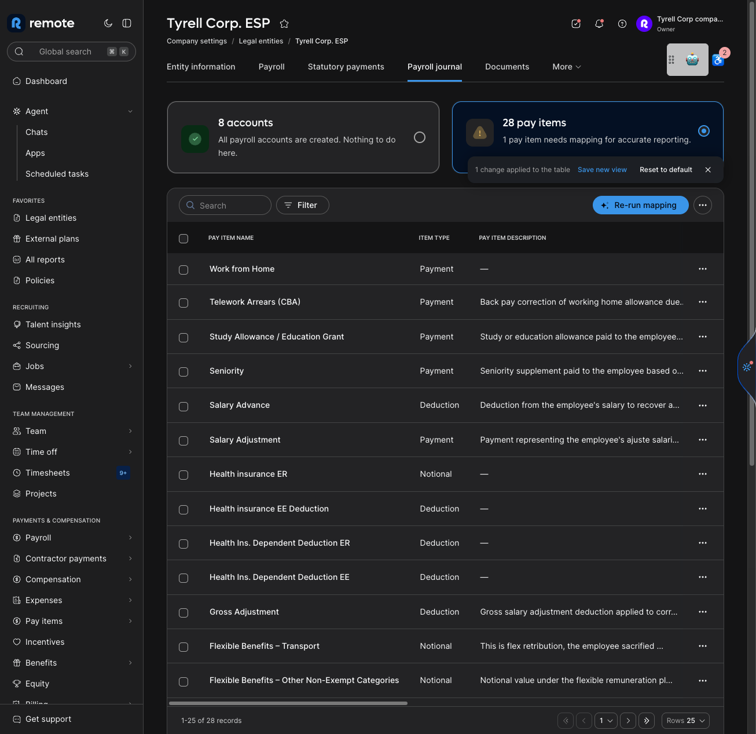The height and width of the screenshot is (734, 756).
Task: Open the Filter button
Action: (303, 205)
